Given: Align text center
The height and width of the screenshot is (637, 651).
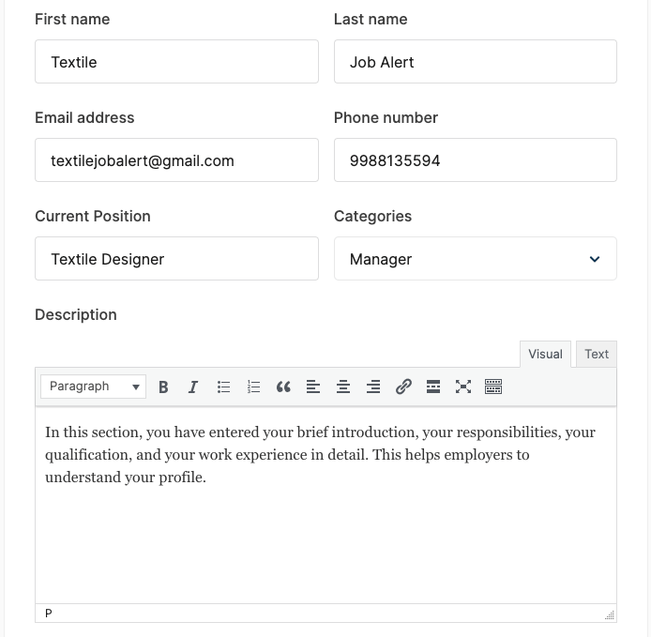Looking at the screenshot, I should [343, 387].
